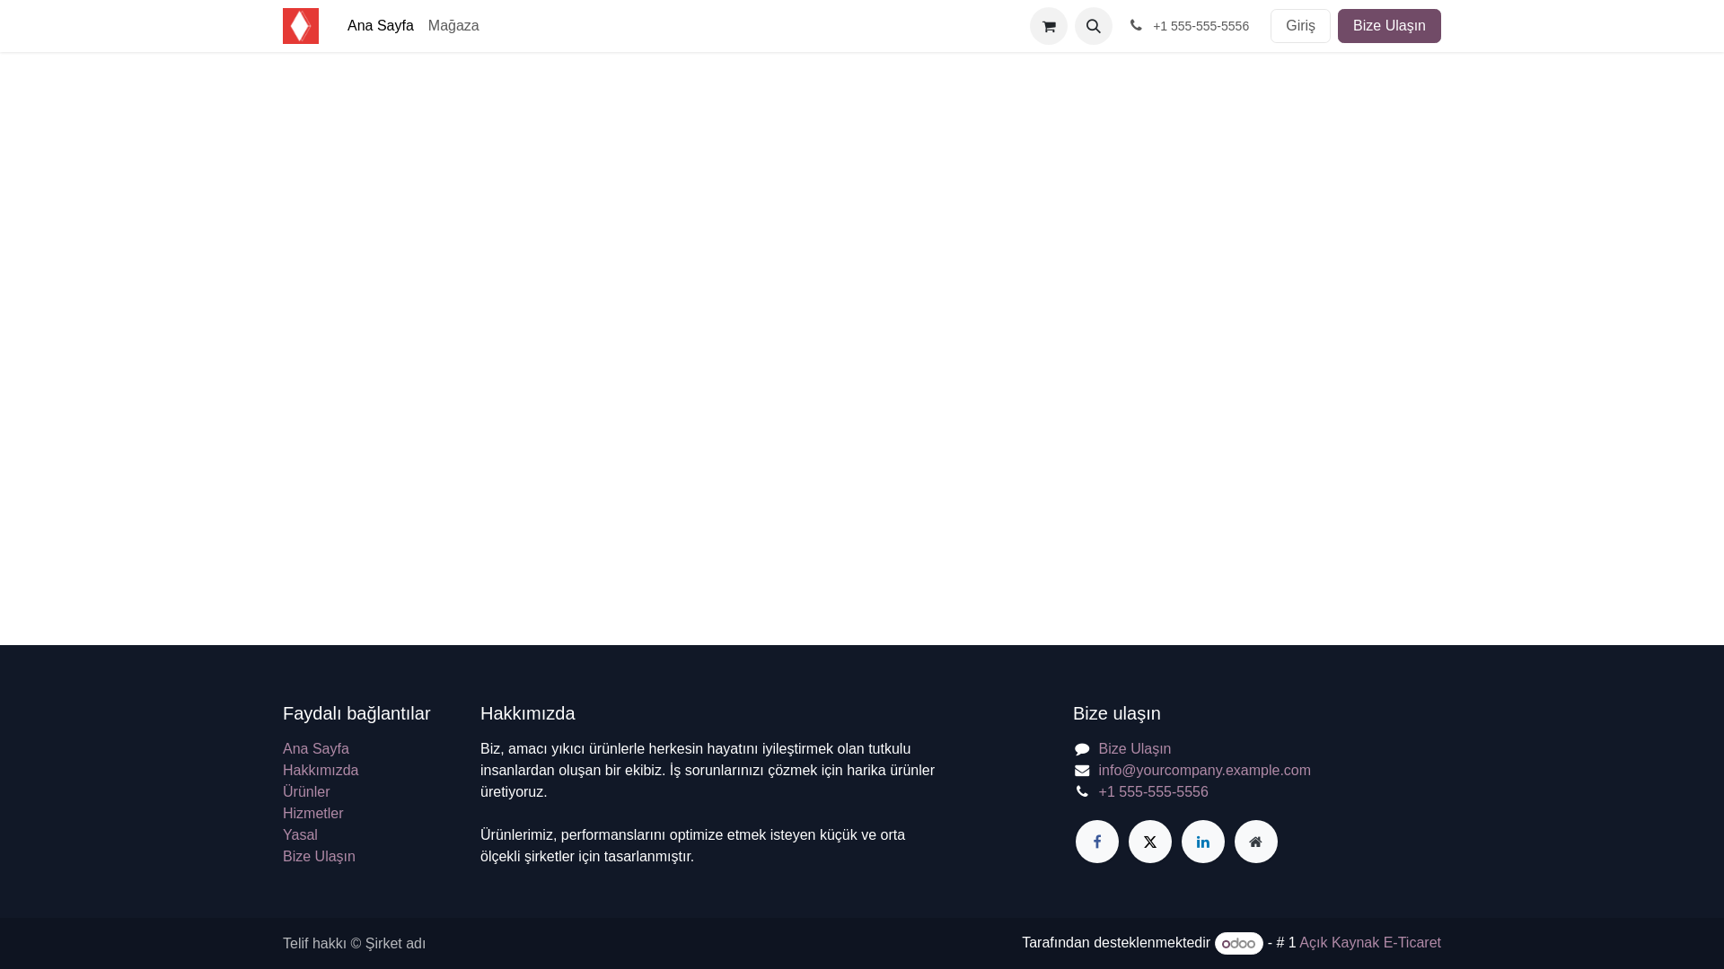Click the Faydalı bağlantılar heading
This screenshot has width=1724, height=969.
pos(356,713)
